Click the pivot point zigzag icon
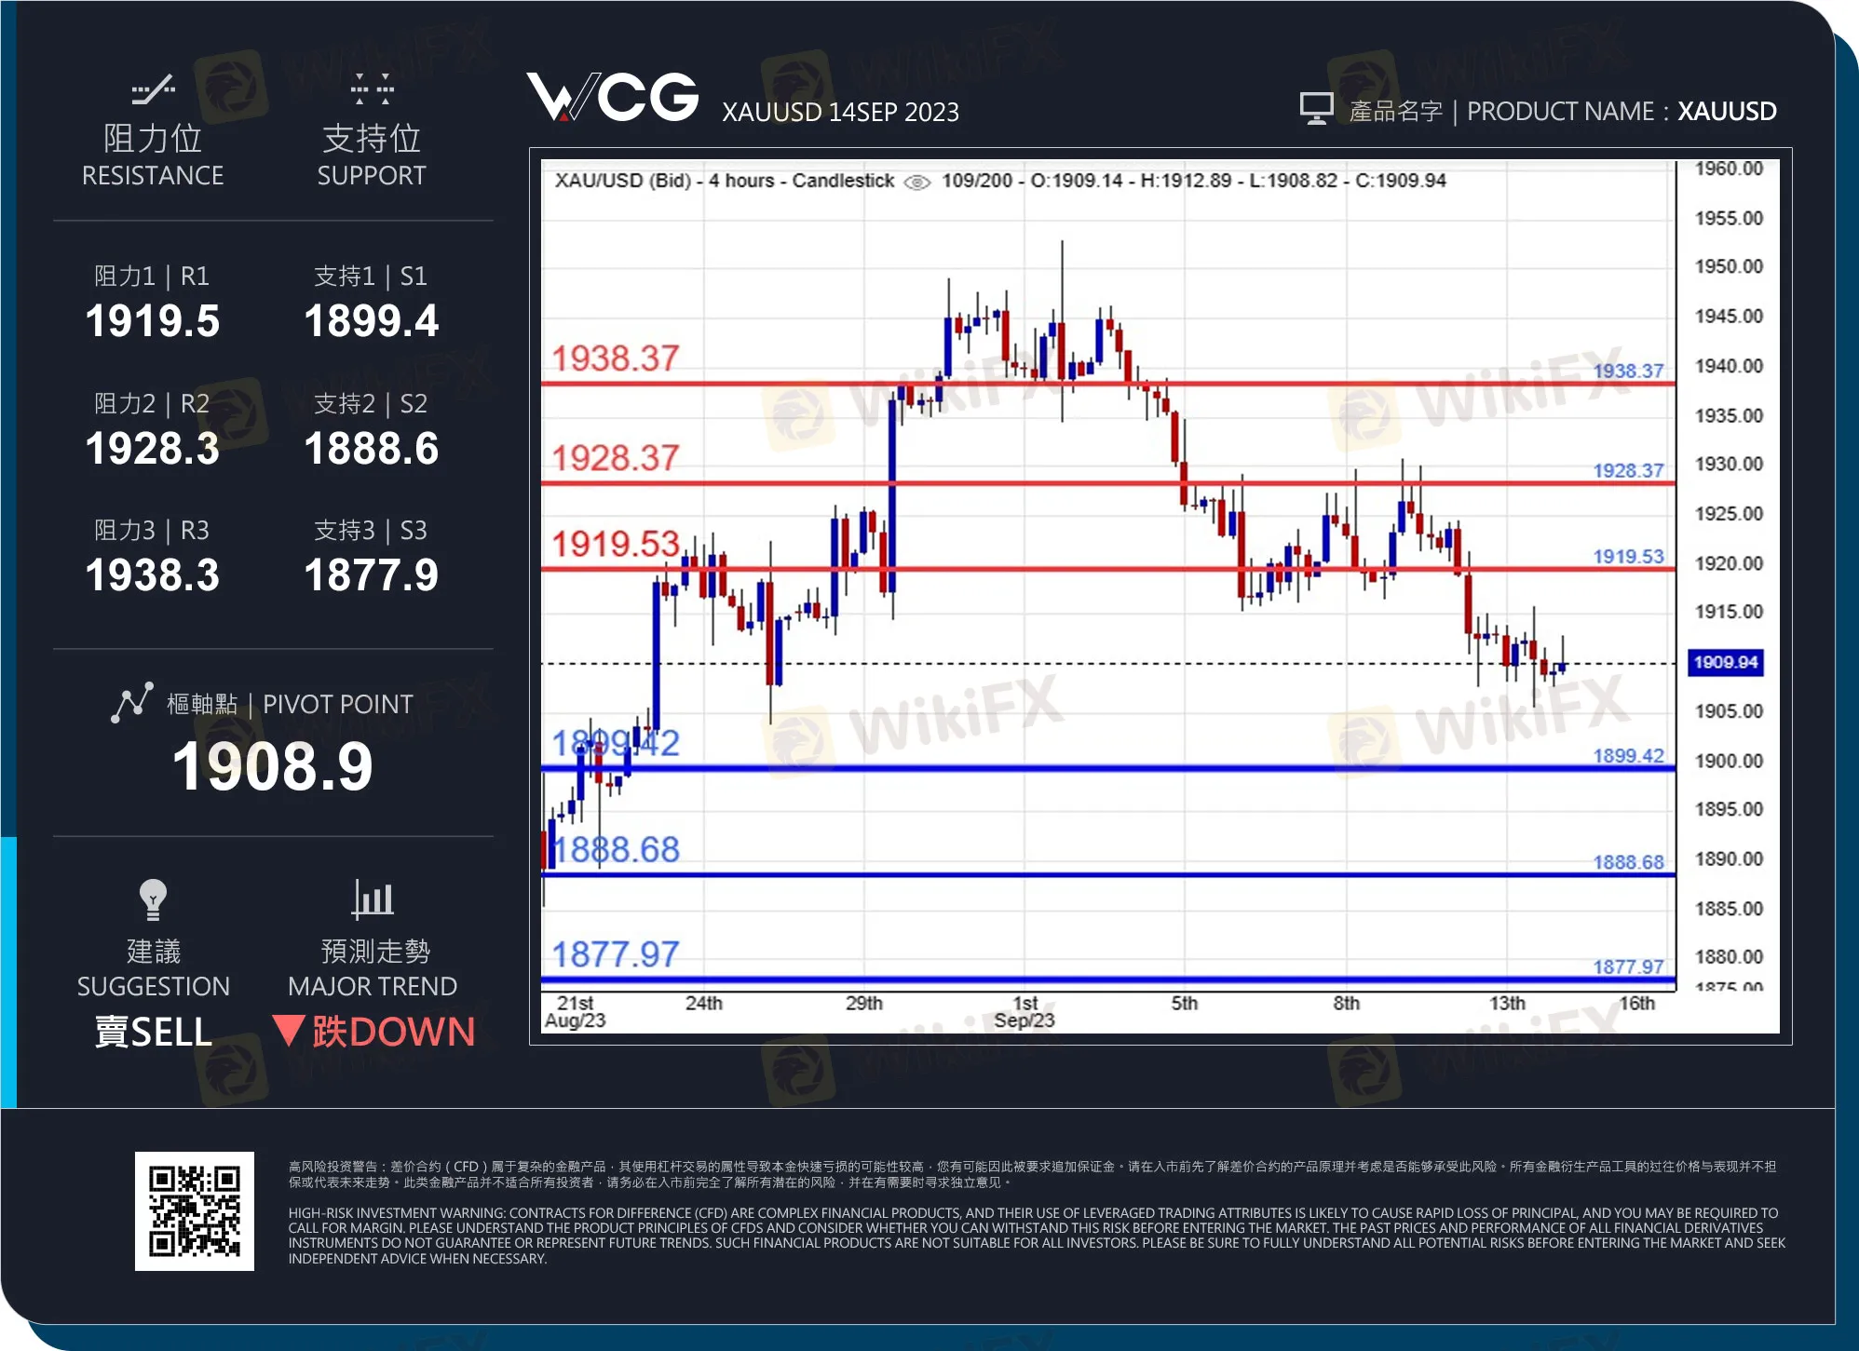Screen dimensions: 1859x1351 click(x=132, y=703)
